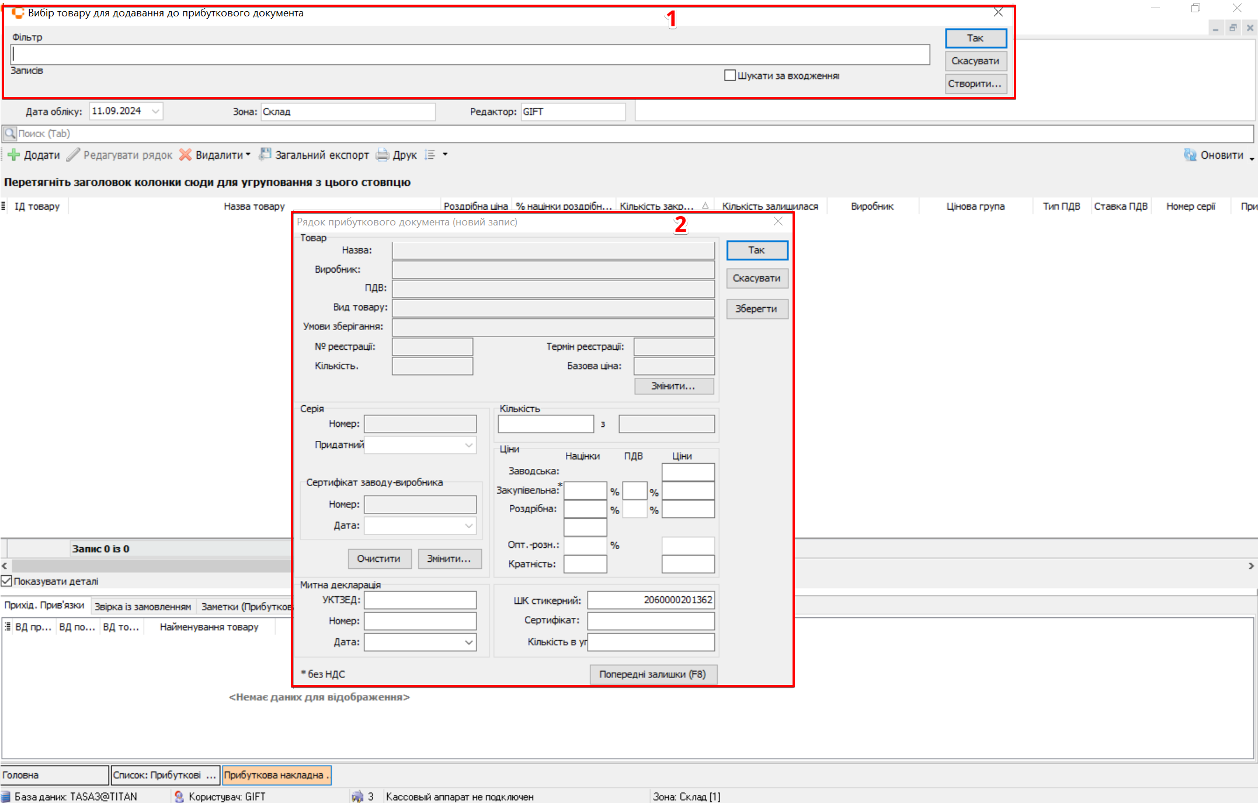This screenshot has height=803, width=1258.
Task: Uncheck Показувати деталі checkbox
Action: click(x=7, y=581)
